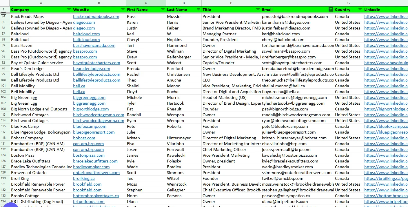This screenshot has width=408, height=207.
Task: Open bradleysmoker.com website link
Action: [x=91, y=167]
